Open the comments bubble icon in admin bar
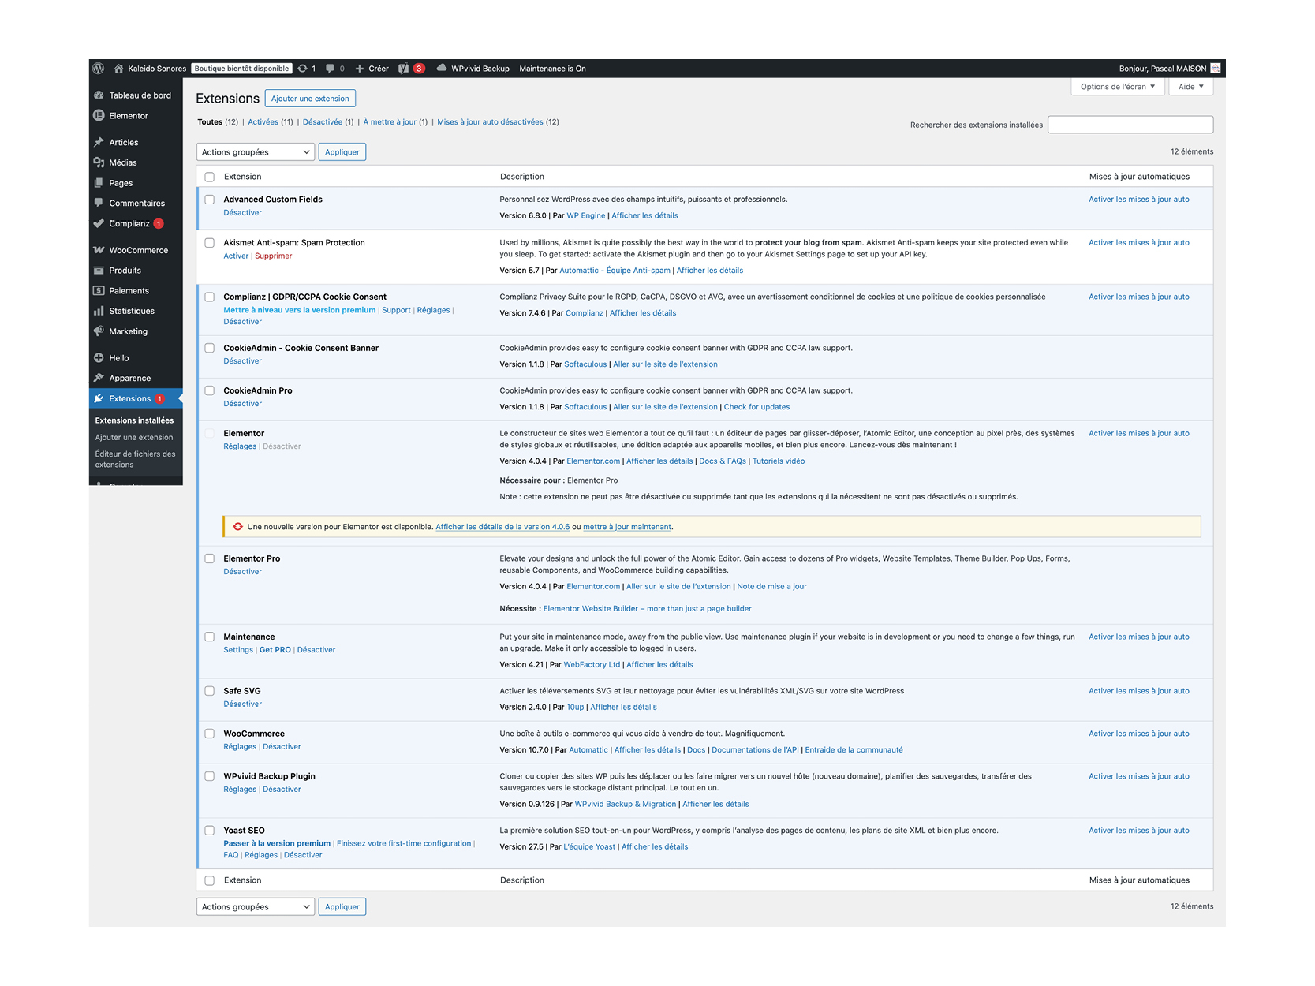This screenshot has height=986, width=1315. click(x=331, y=69)
